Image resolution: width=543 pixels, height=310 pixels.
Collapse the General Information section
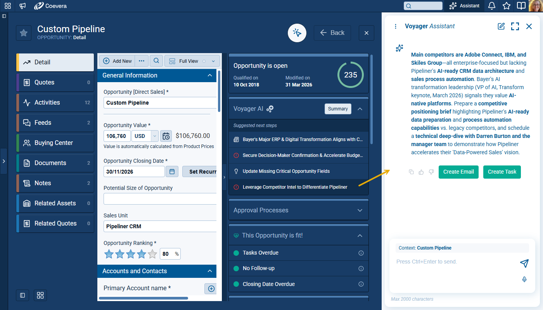(x=209, y=76)
